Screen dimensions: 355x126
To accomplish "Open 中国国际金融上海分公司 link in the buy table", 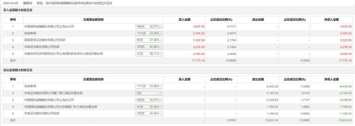I will point(49,27).
